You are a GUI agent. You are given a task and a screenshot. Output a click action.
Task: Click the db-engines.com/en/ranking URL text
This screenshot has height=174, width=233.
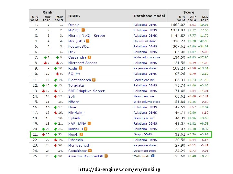(x=119, y=169)
